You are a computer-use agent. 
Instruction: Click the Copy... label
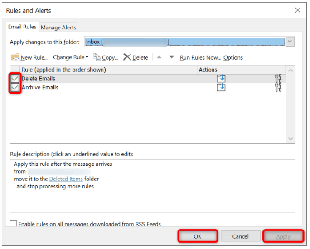pos(110,57)
